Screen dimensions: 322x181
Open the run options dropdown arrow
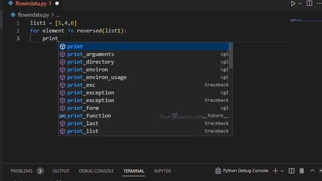click(x=300, y=4)
